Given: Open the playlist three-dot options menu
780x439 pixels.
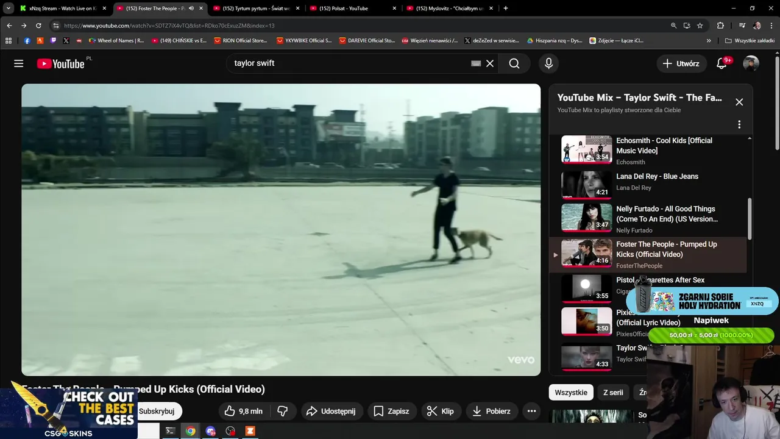Looking at the screenshot, I should point(739,124).
